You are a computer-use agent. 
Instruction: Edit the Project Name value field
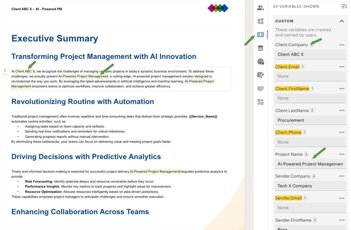[310, 164]
